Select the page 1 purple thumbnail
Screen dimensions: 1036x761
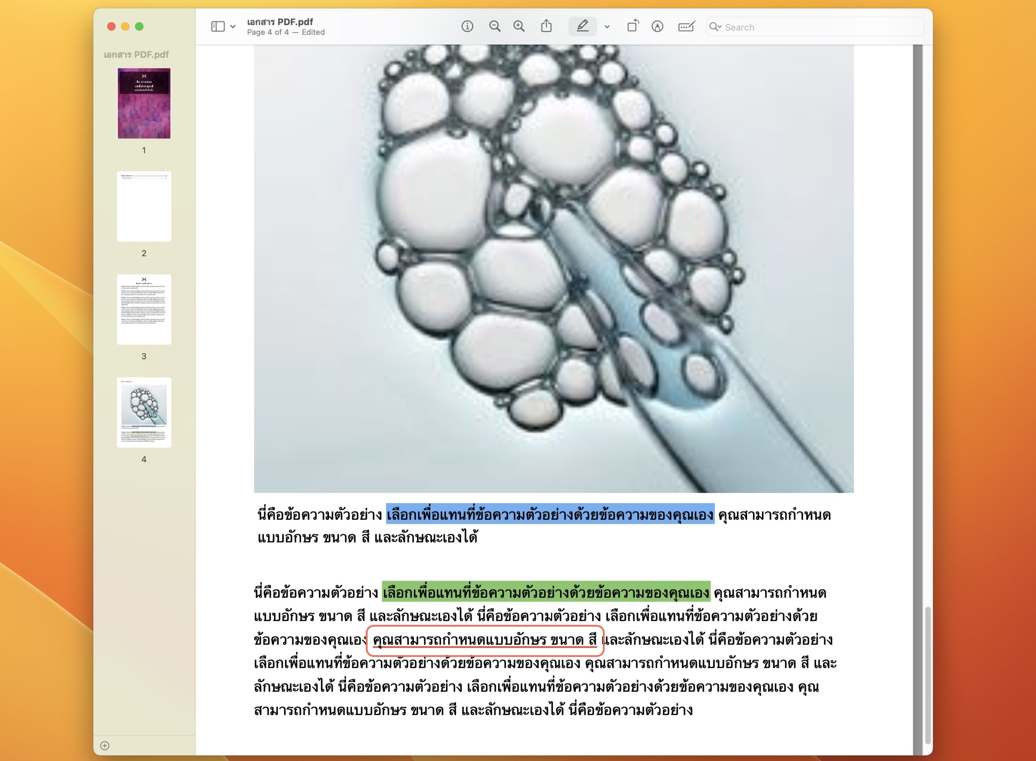click(x=144, y=103)
